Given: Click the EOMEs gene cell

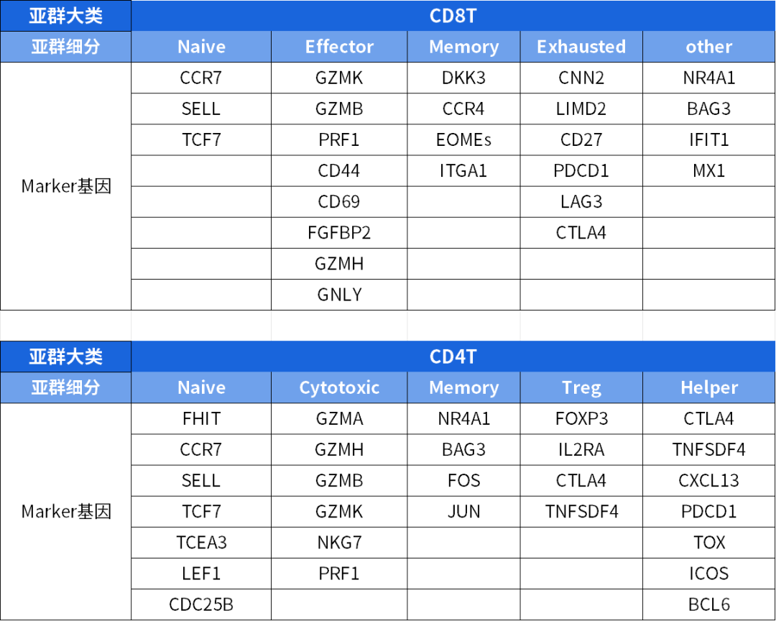Looking at the screenshot, I should click(x=463, y=139).
